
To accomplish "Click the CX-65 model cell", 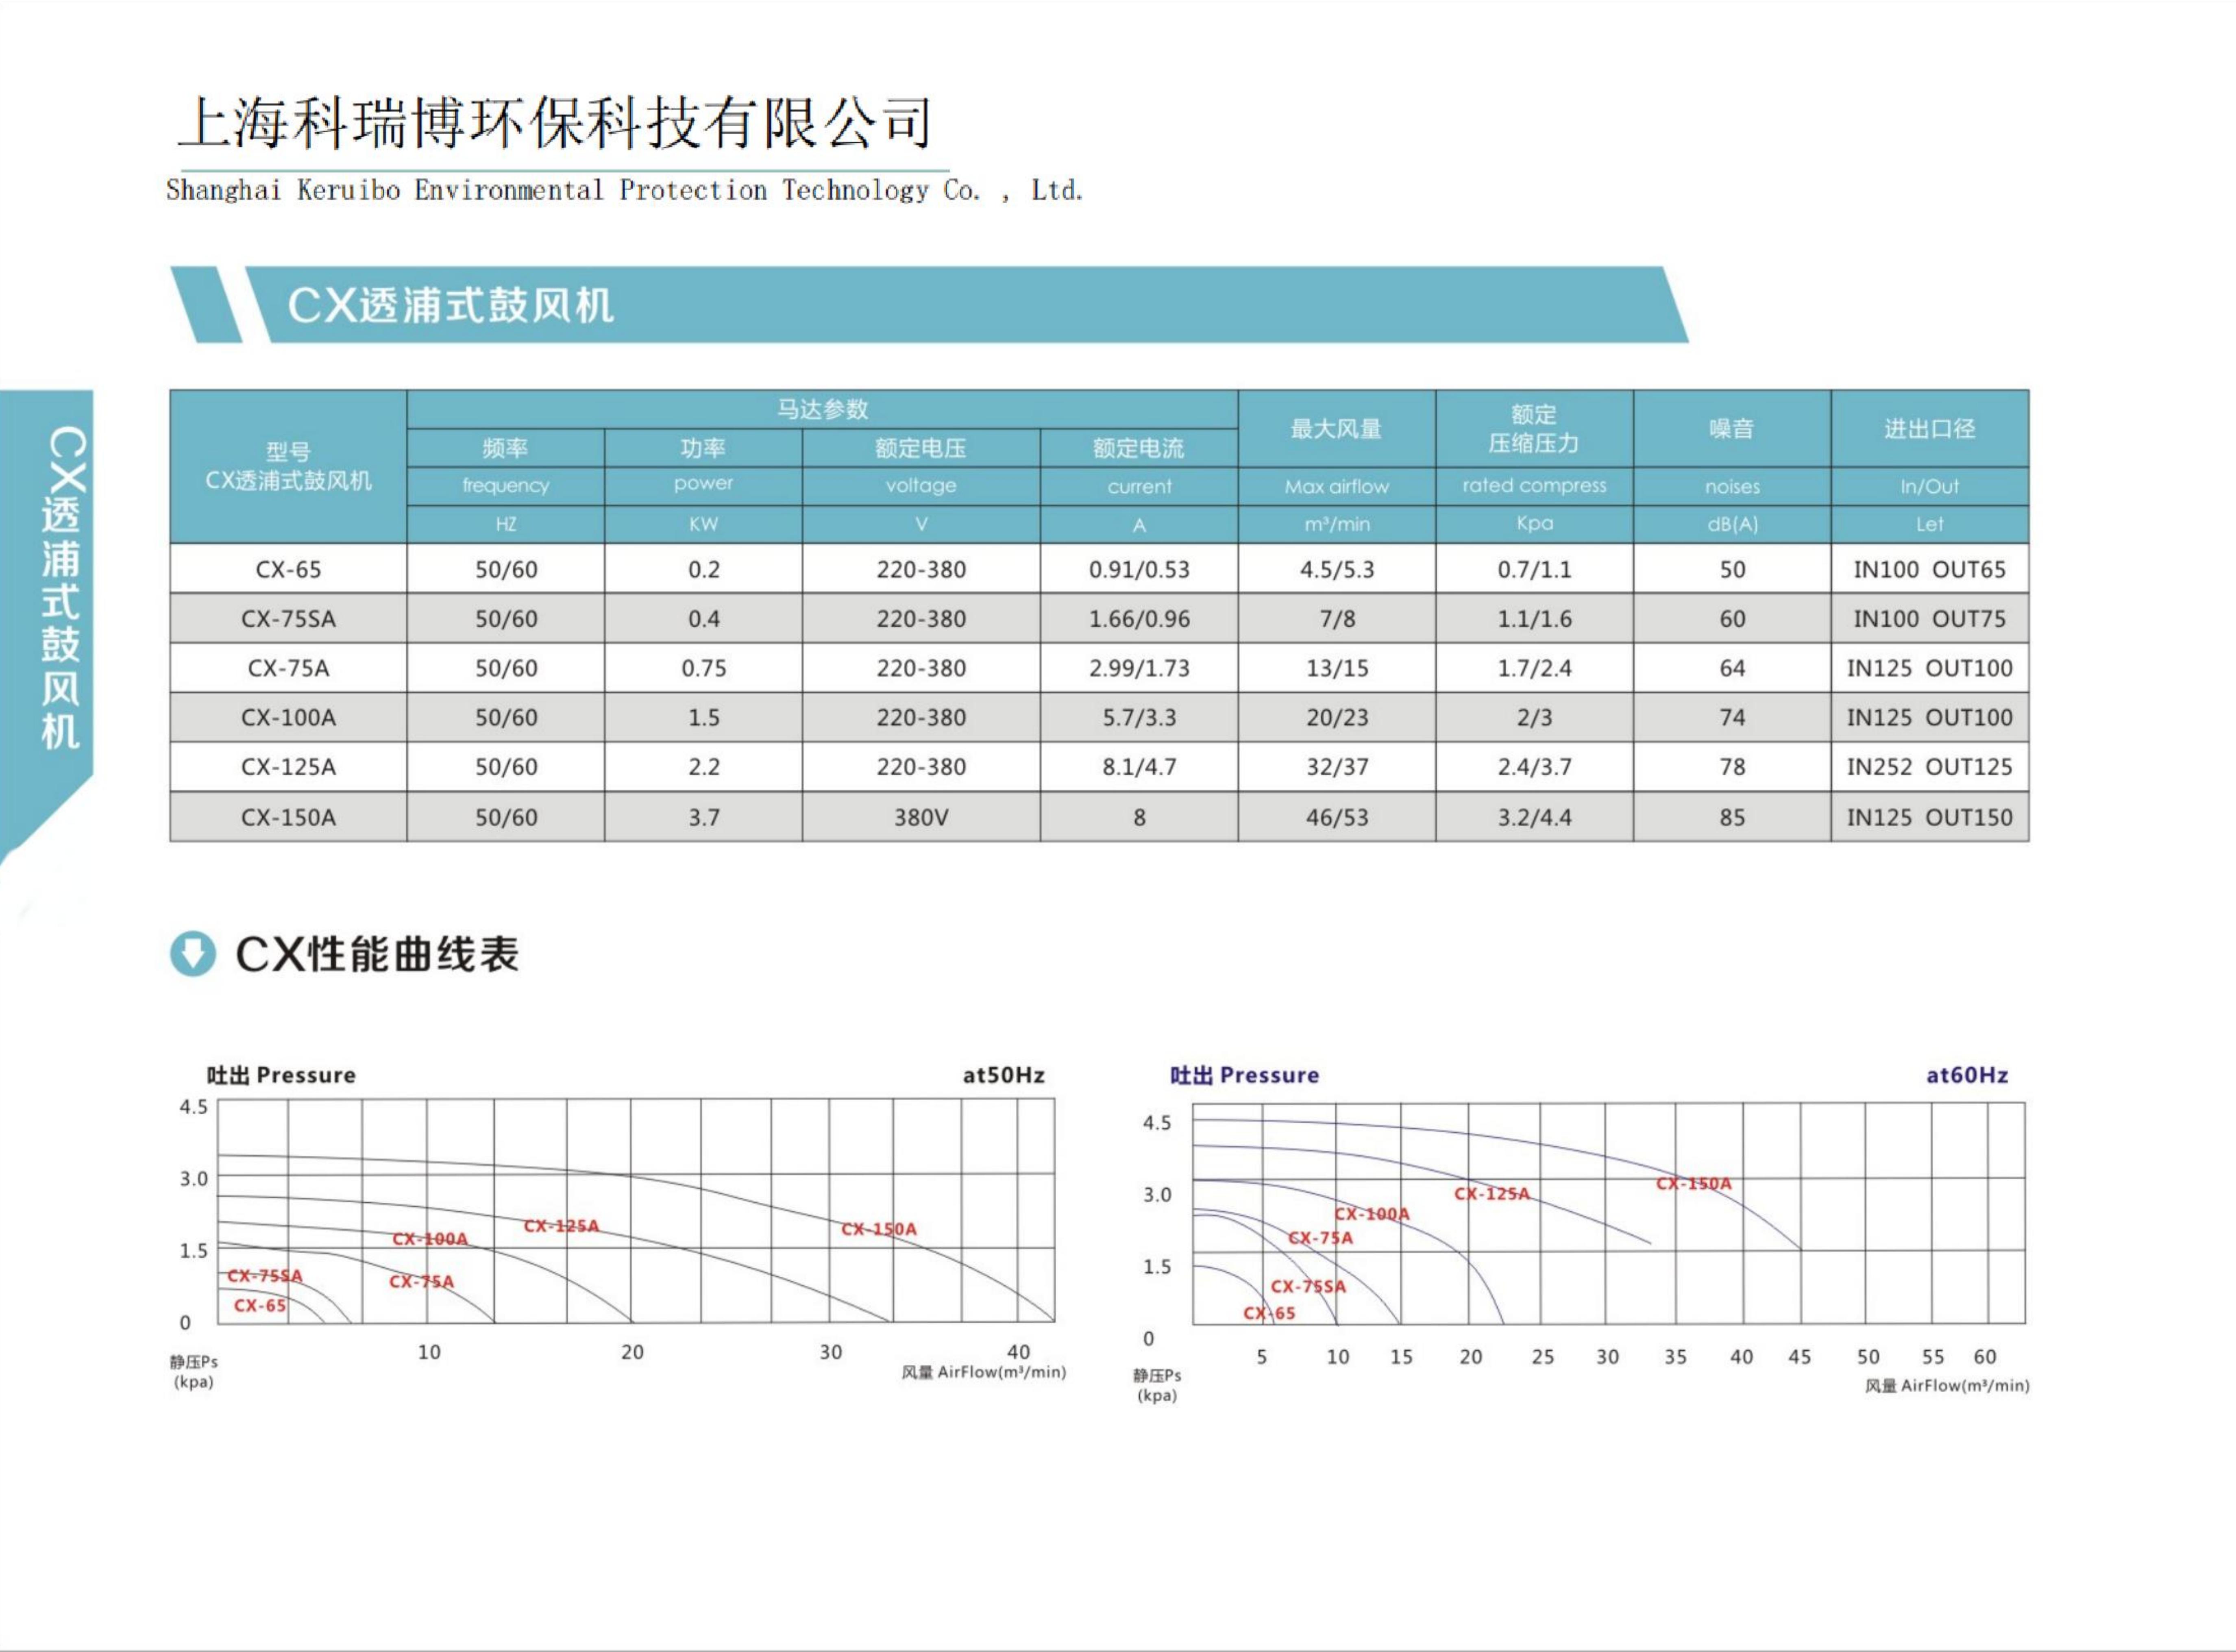I will coord(288,569).
